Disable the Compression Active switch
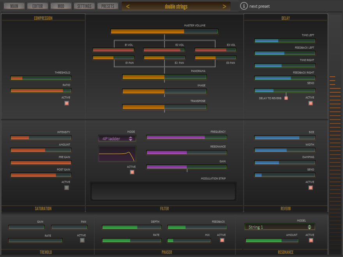 (67, 103)
